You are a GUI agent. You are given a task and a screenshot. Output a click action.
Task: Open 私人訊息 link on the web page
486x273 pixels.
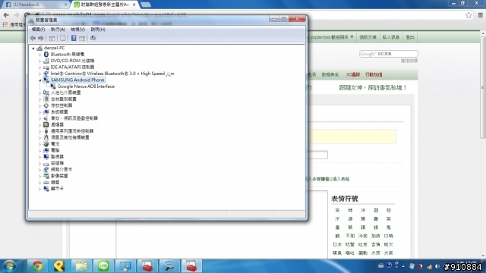coord(390,37)
